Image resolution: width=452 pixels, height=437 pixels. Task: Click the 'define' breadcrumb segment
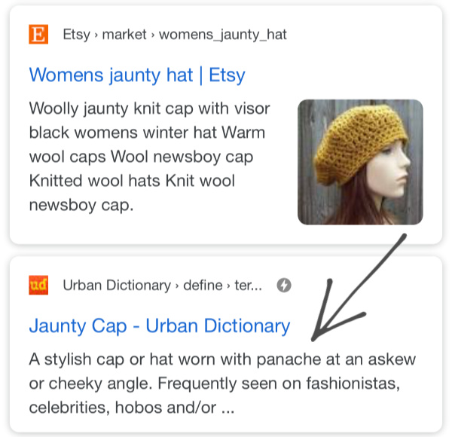point(203,286)
